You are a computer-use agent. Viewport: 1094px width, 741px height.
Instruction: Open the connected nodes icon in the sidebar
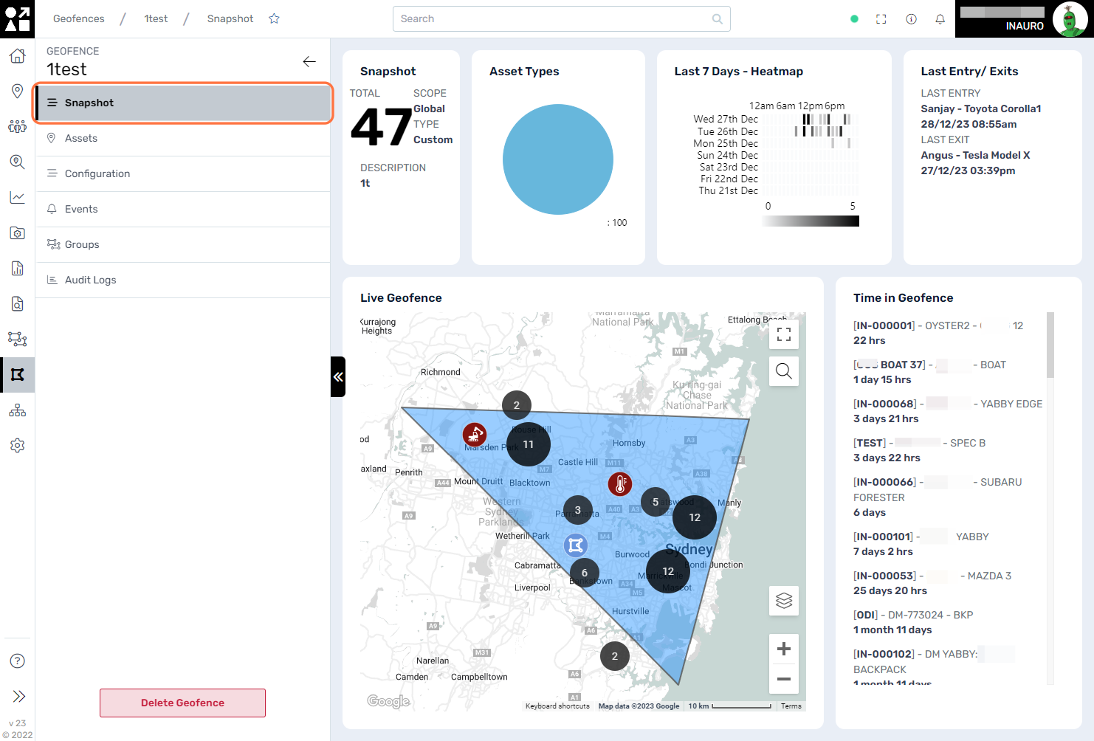coord(17,339)
